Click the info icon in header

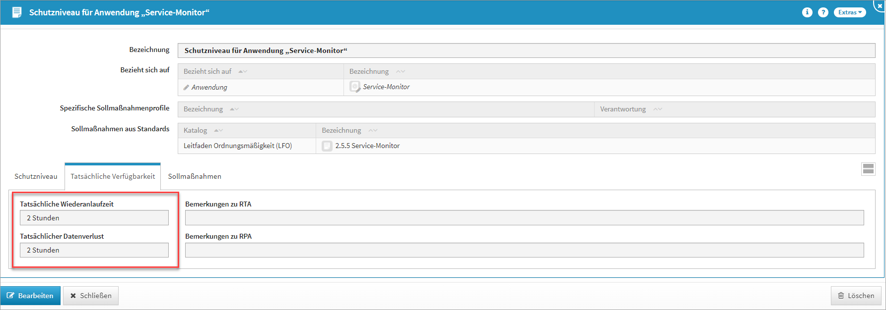click(x=807, y=12)
